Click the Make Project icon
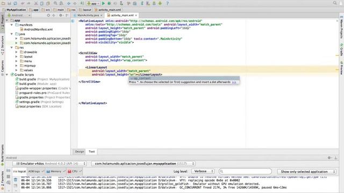 82,3
